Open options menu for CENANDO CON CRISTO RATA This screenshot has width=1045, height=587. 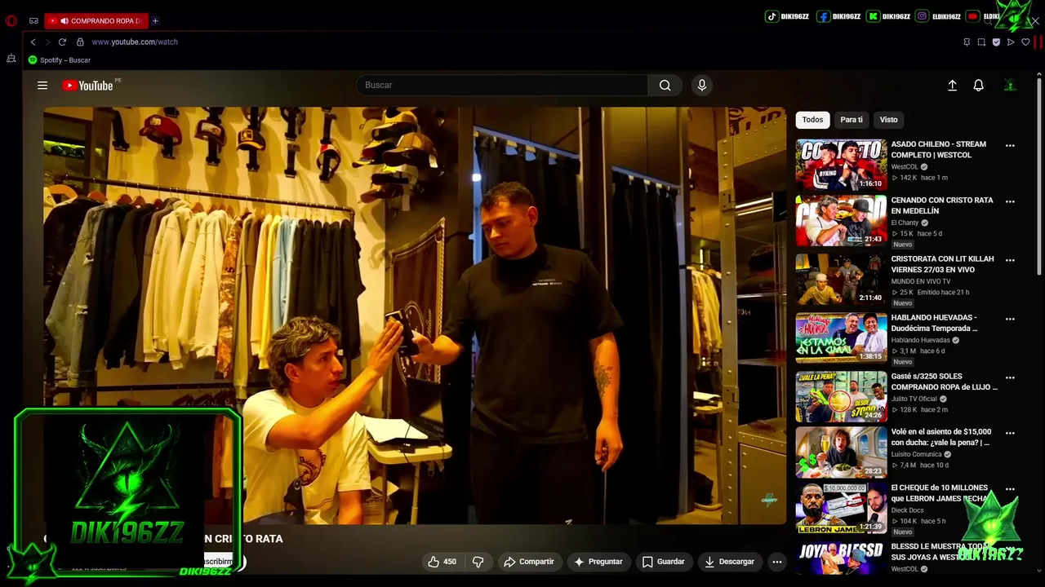[x=1010, y=201]
